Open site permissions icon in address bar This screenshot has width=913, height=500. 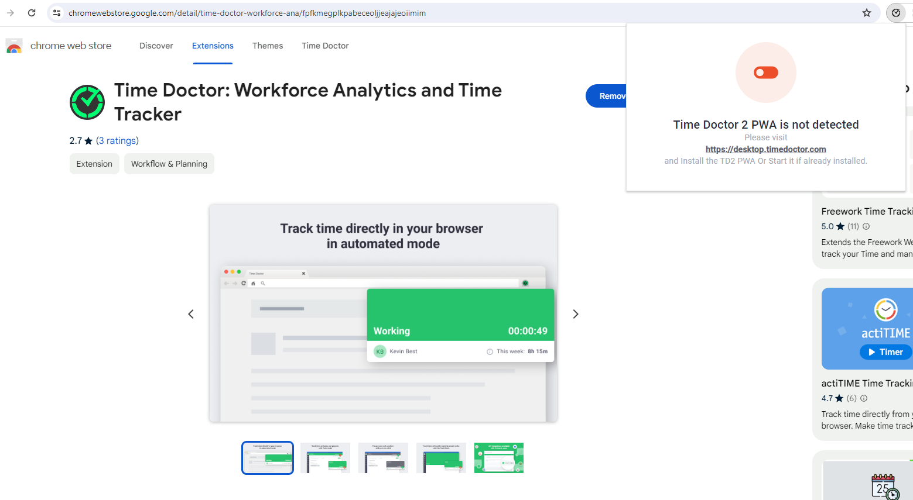56,12
